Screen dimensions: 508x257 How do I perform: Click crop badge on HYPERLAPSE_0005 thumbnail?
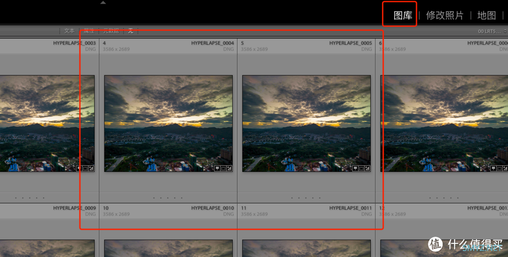coord(361,168)
